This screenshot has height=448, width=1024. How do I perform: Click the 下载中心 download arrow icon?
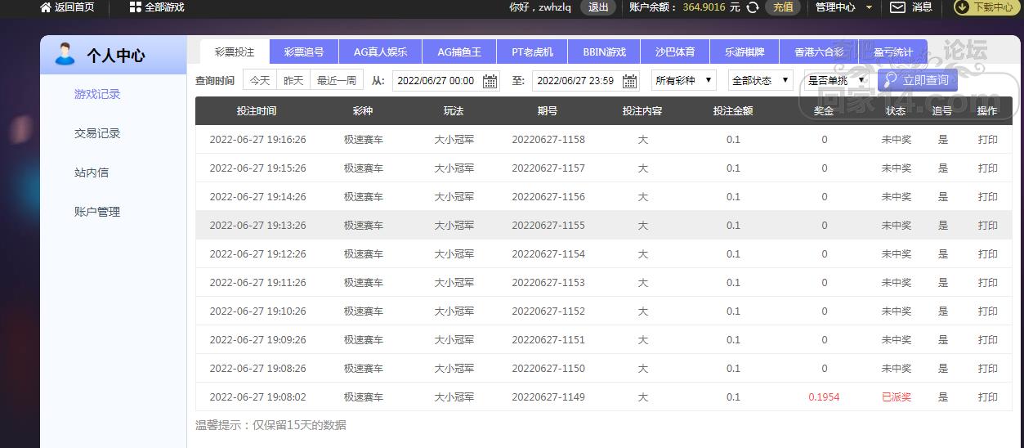tap(963, 7)
